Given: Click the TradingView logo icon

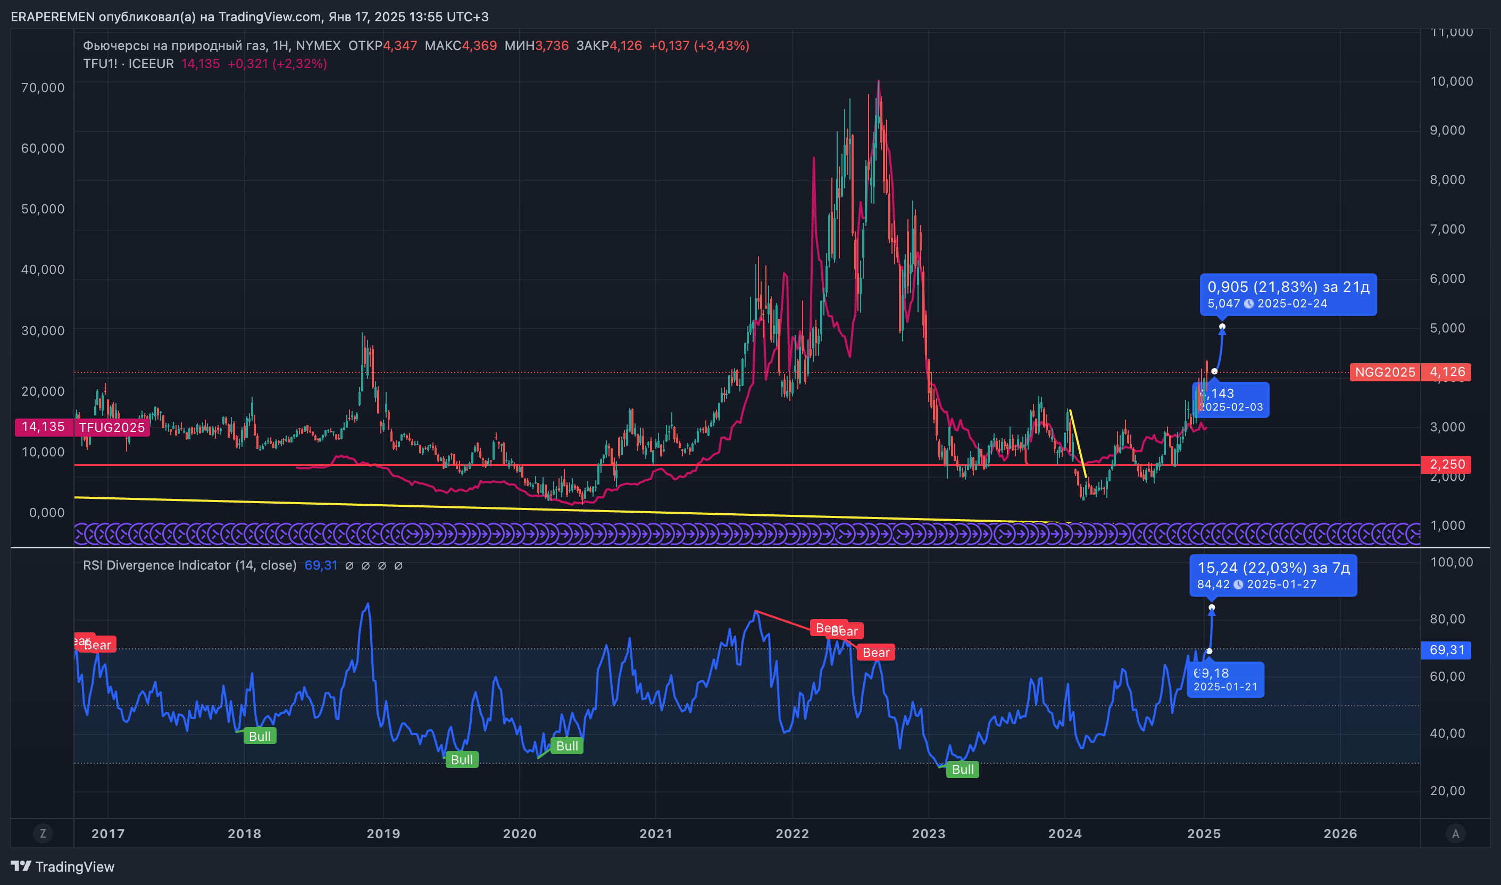Looking at the screenshot, I should point(21,866).
